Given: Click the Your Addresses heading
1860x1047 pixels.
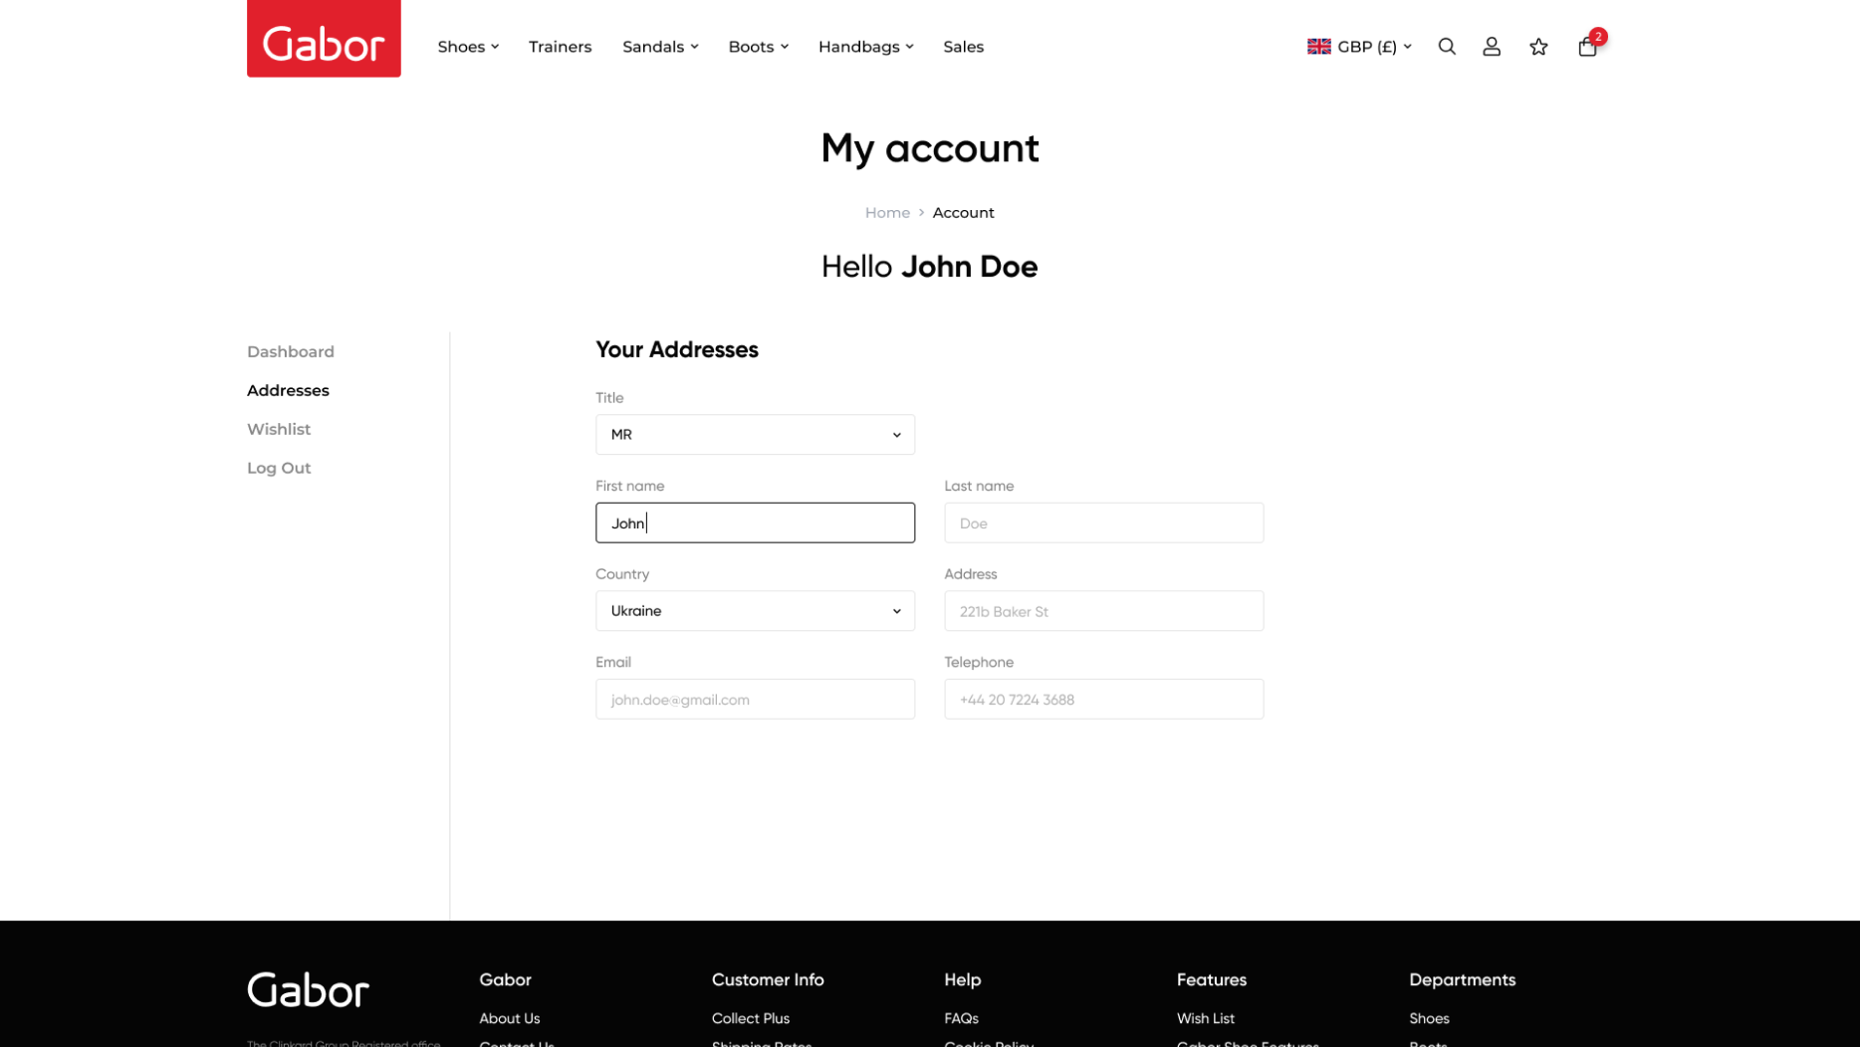Looking at the screenshot, I should tap(677, 350).
